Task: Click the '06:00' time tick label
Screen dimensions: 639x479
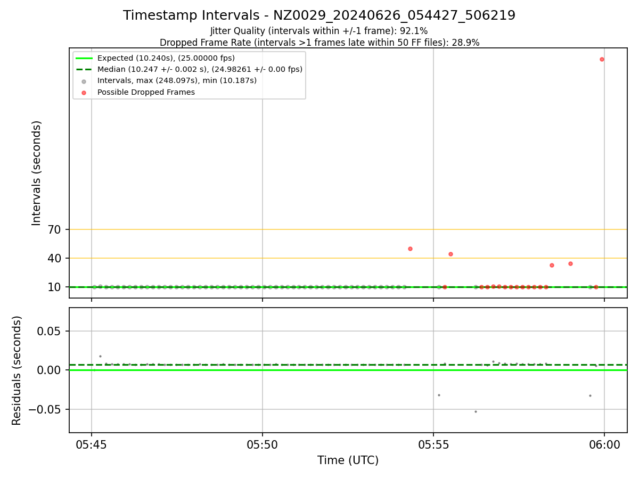Action: (604, 444)
